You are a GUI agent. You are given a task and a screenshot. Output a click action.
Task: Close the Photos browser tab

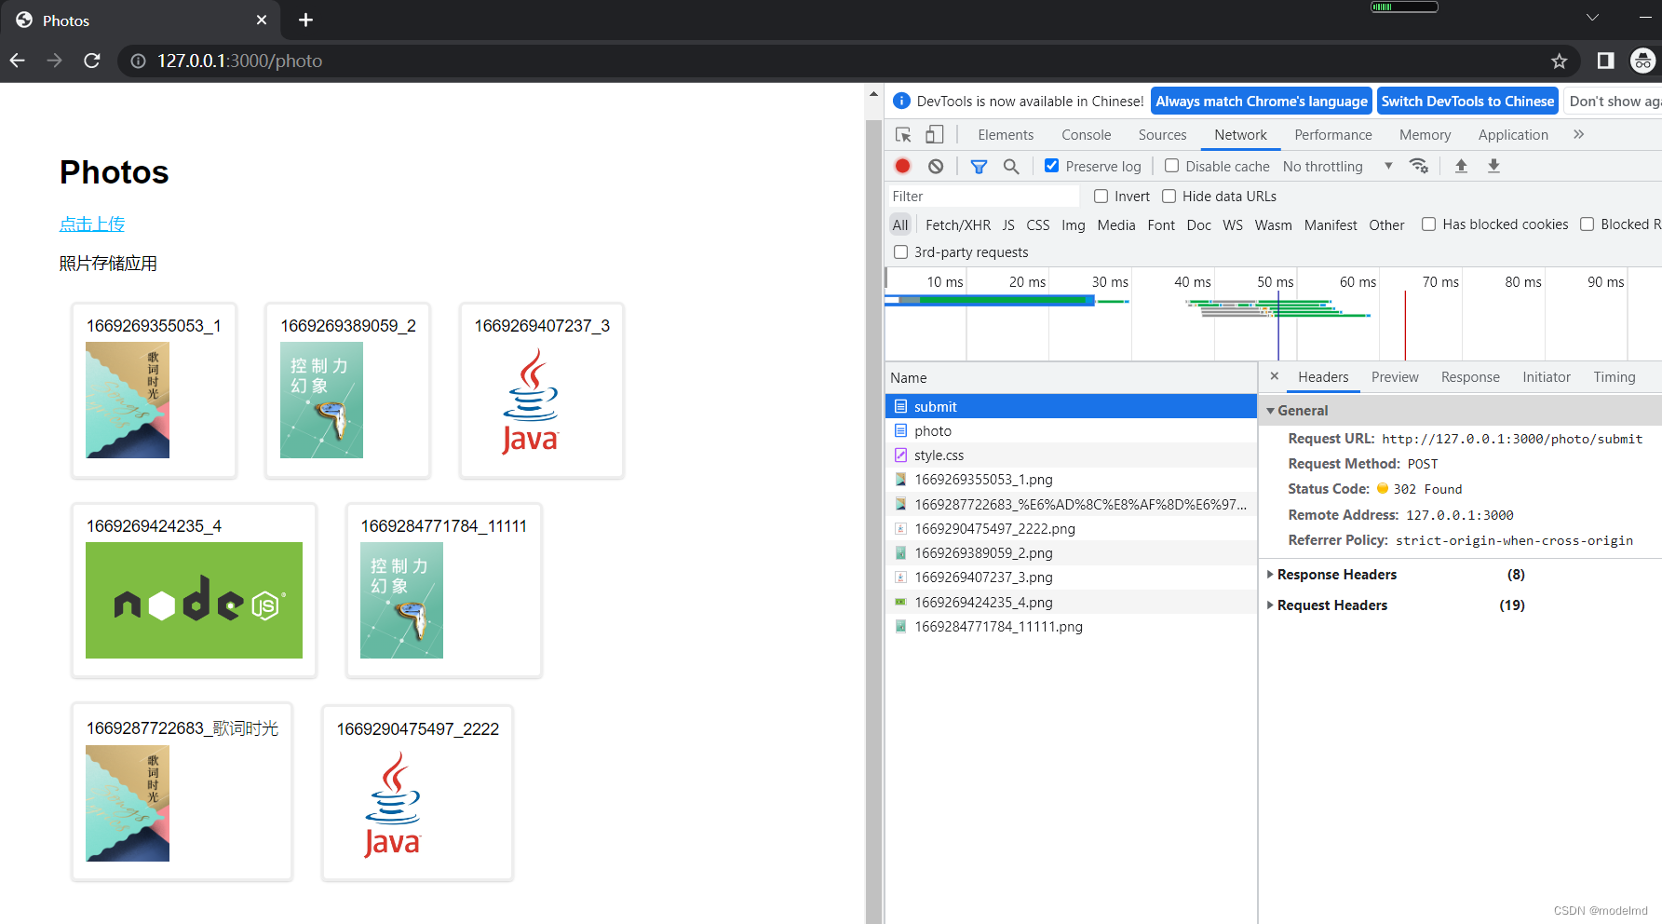(262, 20)
